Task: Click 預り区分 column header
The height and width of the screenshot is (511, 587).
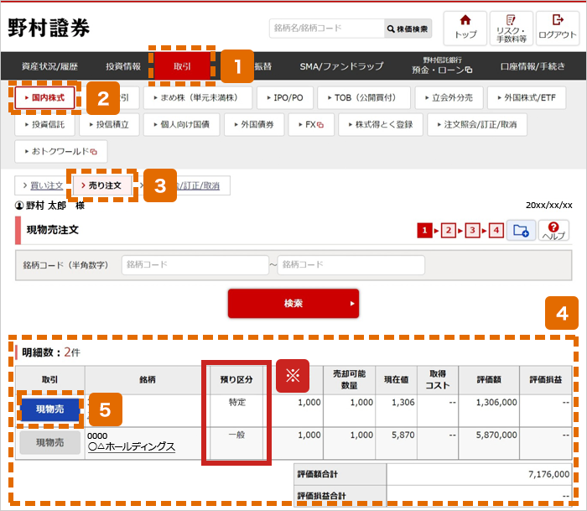Action: click(x=236, y=379)
